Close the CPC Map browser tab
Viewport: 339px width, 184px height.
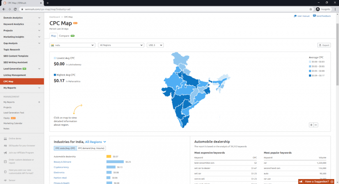pos(41,3)
